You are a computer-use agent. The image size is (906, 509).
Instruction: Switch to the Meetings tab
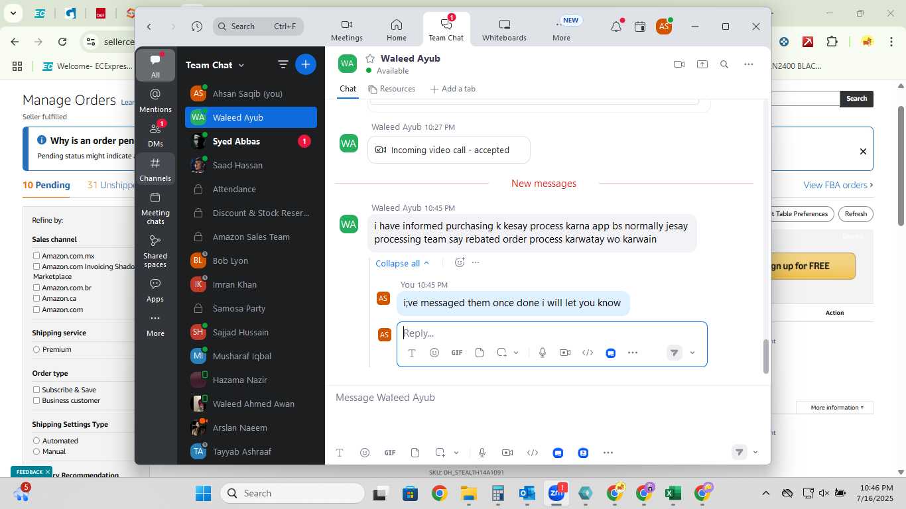pos(347,30)
